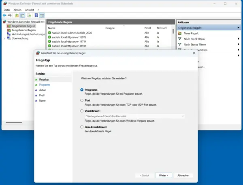Screen dimensions: 243x185
Task: Select the Port rule type radio button
Action: coord(82,100)
